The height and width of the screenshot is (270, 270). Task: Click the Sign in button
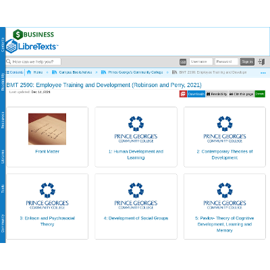[247, 61]
